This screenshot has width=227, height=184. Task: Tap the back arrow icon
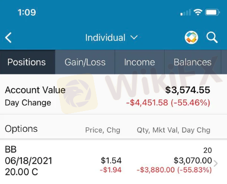tap(8, 38)
